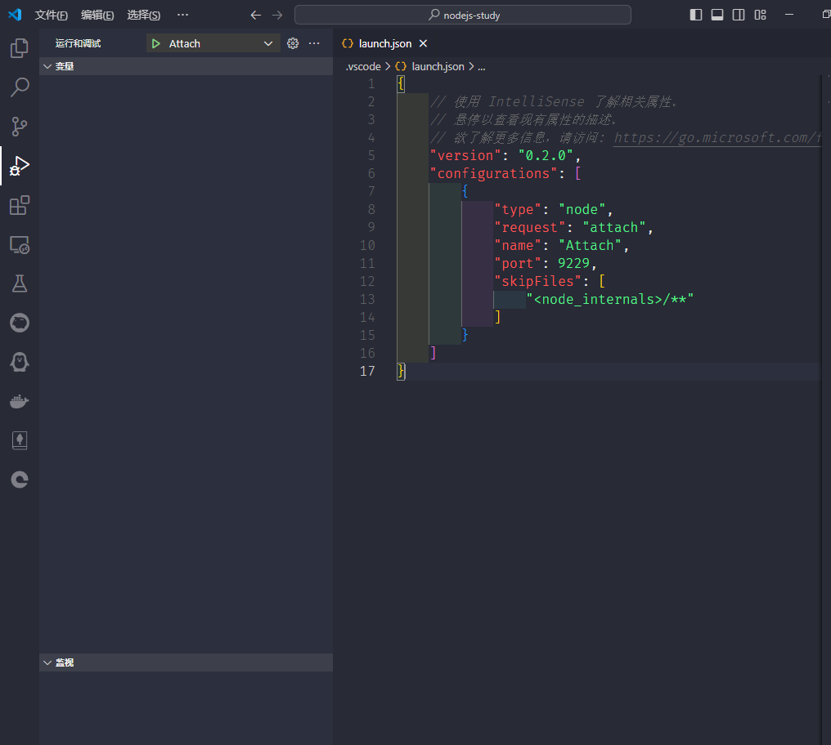Image resolution: width=831 pixels, height=745 pixels.
Task: Open launch.json via debug gear icon
Action: (293, 43)
